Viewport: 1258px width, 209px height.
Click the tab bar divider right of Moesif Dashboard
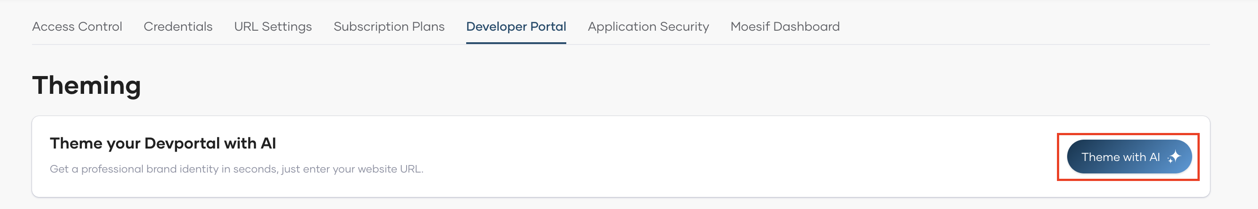(x=1025, y=44)
